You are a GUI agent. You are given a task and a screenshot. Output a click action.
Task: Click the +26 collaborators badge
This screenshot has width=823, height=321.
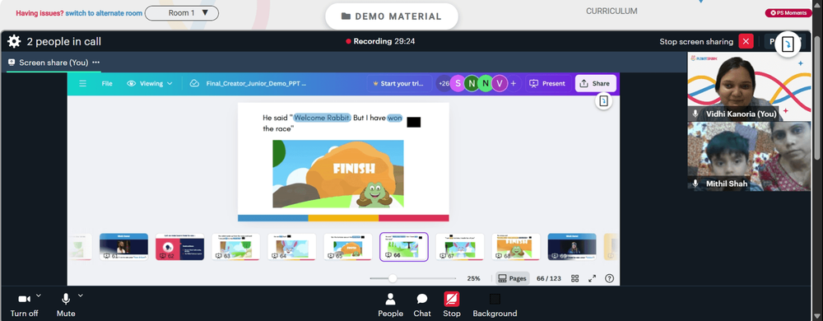click(x=444, y=83)
